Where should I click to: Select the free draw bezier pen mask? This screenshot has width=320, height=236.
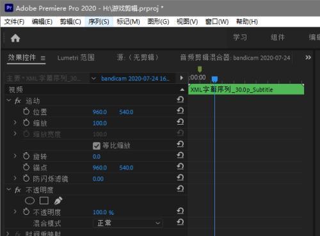pyautogui.click(x=58, y=201)
